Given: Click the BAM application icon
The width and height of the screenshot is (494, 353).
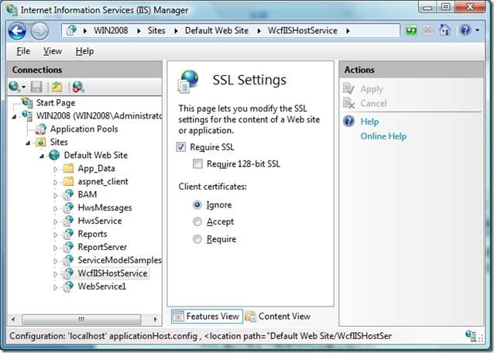Looking at the screenshot, I should 68,194.
